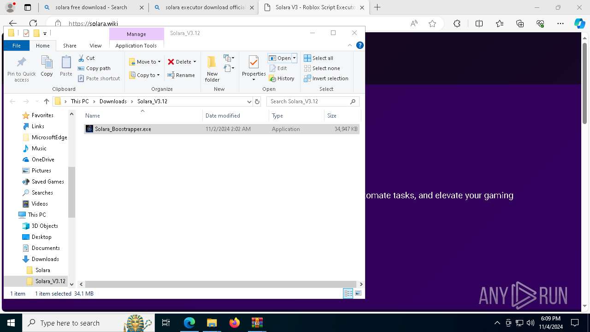
Task: Expand address bar history dropdown
Action: (249, 101)
